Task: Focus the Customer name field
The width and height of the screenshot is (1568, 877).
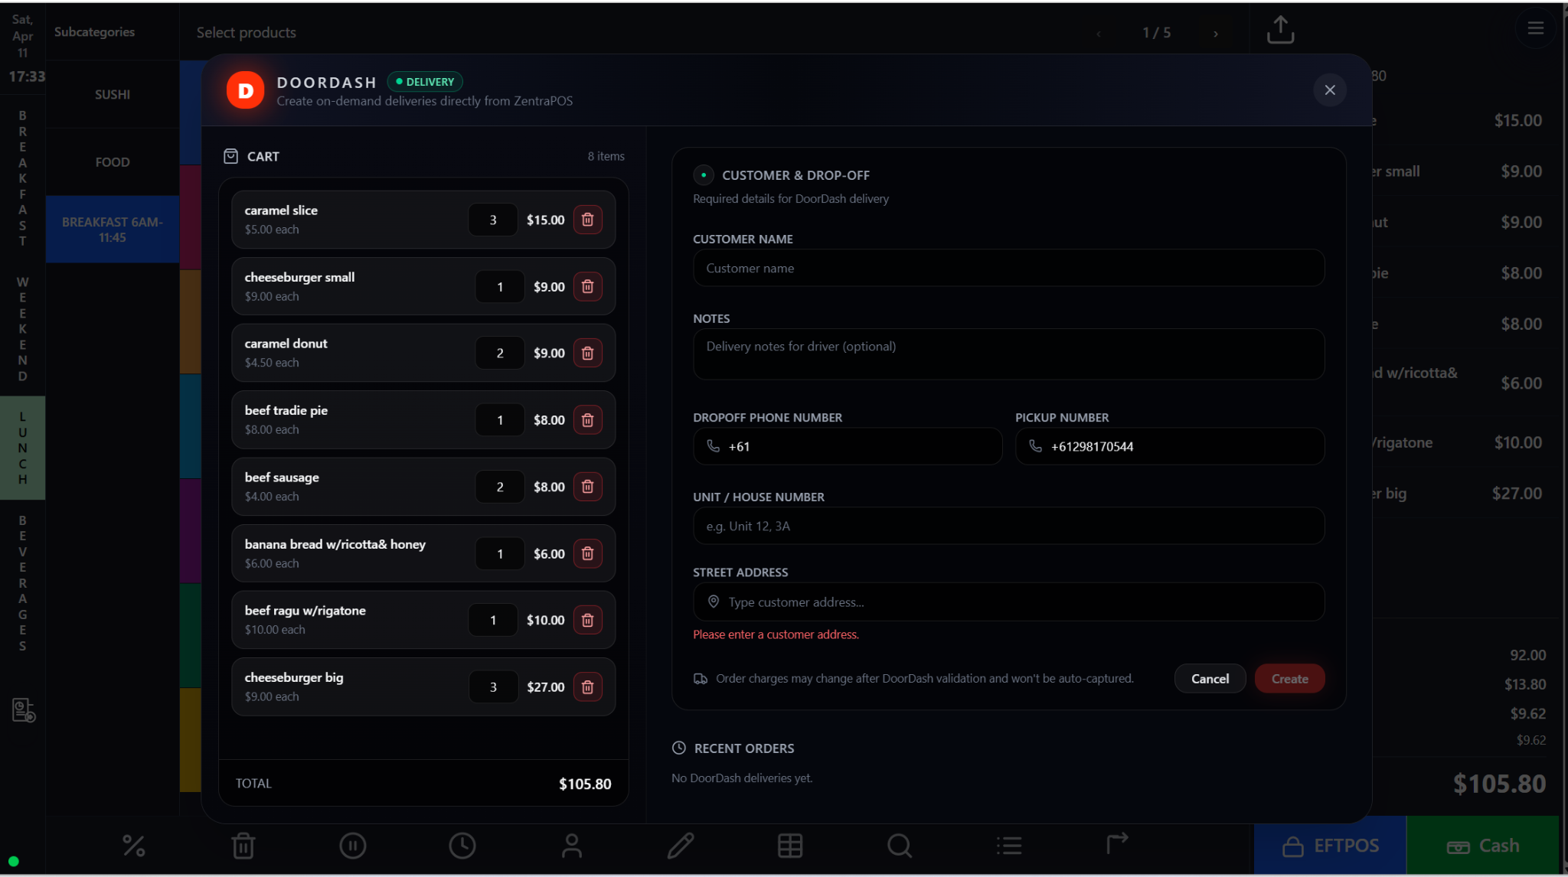Action: 1008,269
